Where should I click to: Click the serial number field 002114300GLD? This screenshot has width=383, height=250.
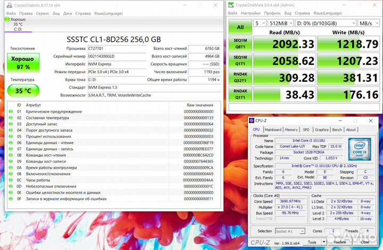pos(117,56)
